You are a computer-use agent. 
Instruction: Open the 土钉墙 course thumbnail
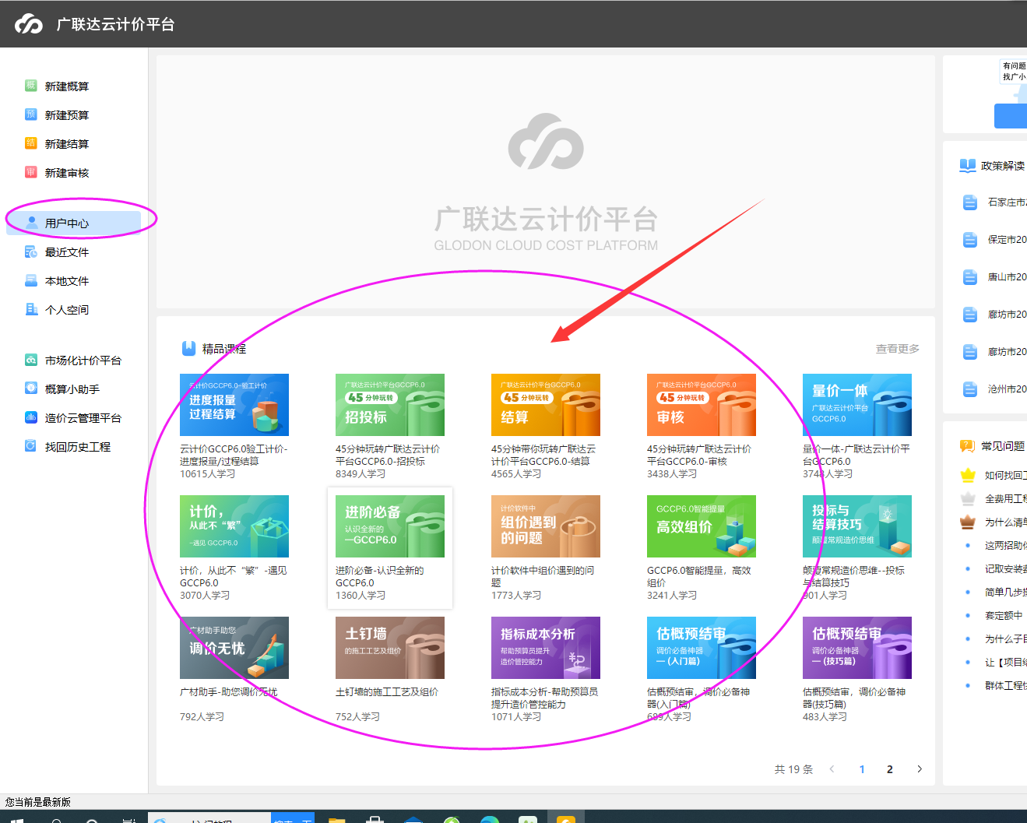point(390,648)
